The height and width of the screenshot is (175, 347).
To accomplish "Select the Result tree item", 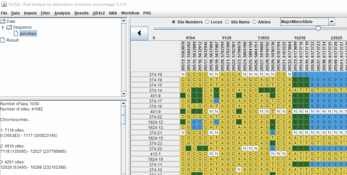I will click(12, 40).
